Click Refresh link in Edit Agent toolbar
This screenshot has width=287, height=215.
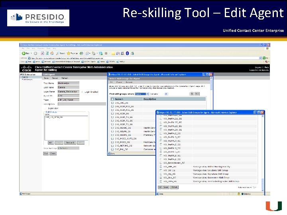(x=65, y=78)
